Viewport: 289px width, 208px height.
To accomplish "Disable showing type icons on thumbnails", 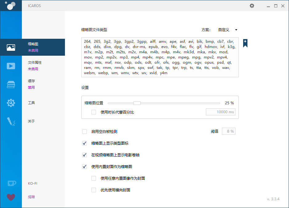I will coord(84,143).
